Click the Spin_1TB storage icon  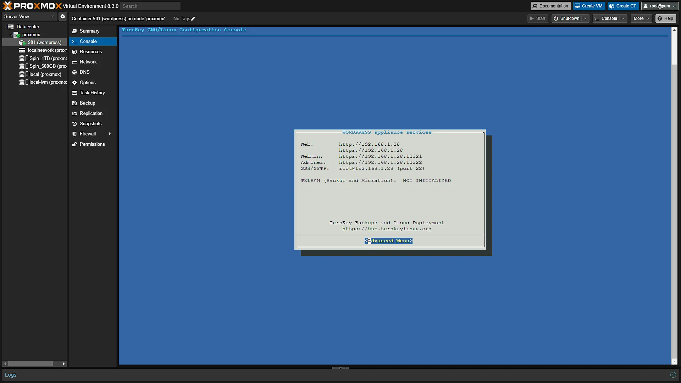(22, 58)
